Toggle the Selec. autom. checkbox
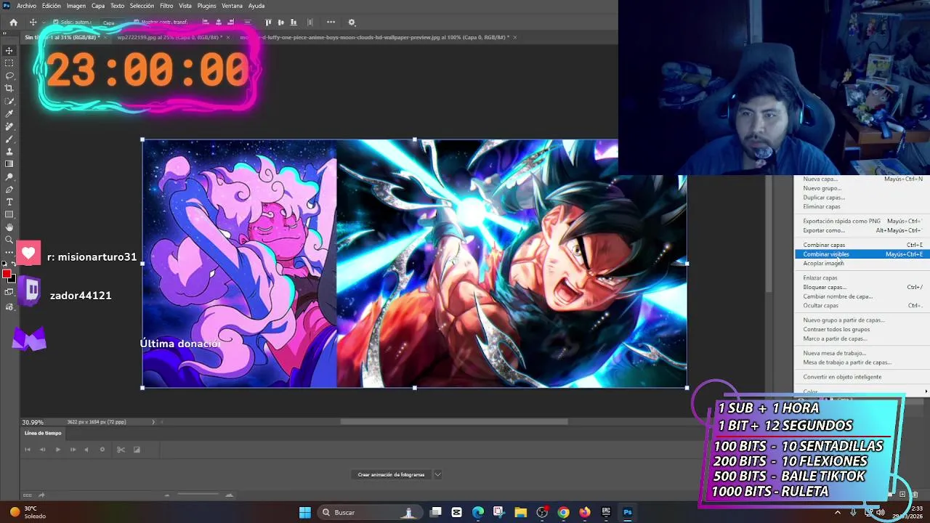This screenshot has width=930, height=523. tap(55, 23)
